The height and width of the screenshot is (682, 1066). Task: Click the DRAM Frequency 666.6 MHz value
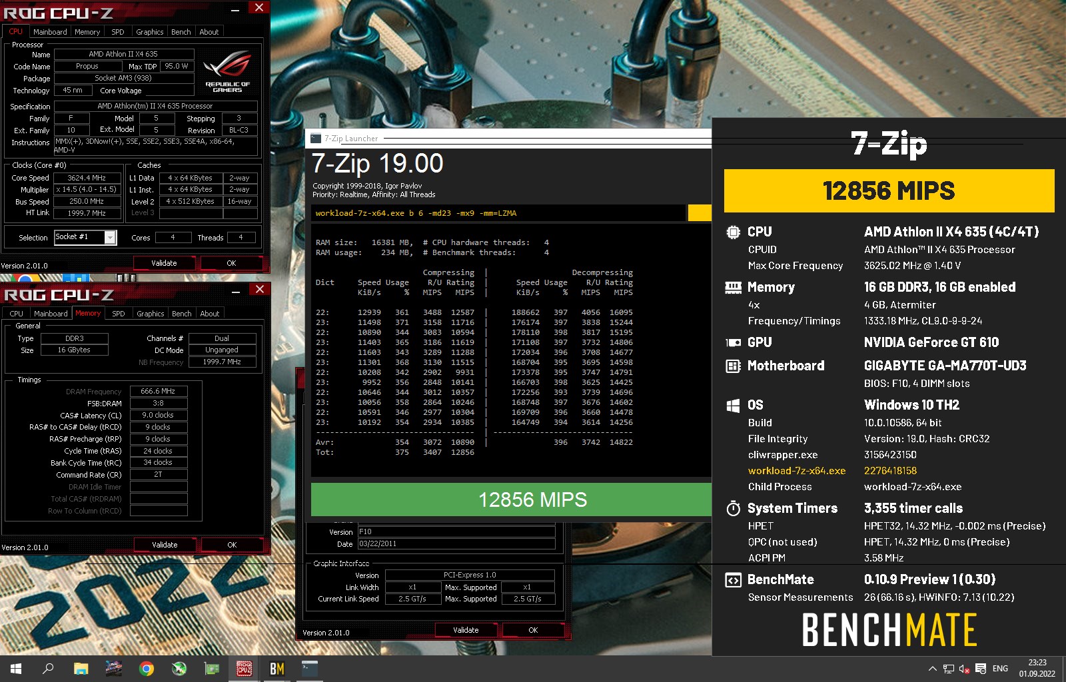click(x=158, y=392)
